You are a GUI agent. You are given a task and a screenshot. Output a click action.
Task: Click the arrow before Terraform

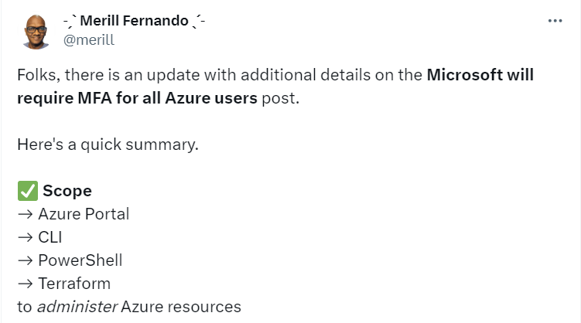click(26, 284)
